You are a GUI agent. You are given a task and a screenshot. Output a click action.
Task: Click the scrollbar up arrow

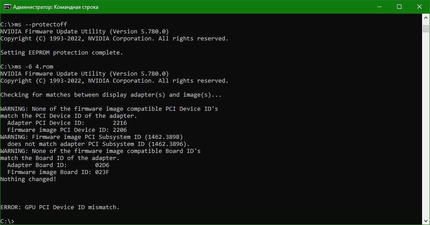(x=426, y=18)
